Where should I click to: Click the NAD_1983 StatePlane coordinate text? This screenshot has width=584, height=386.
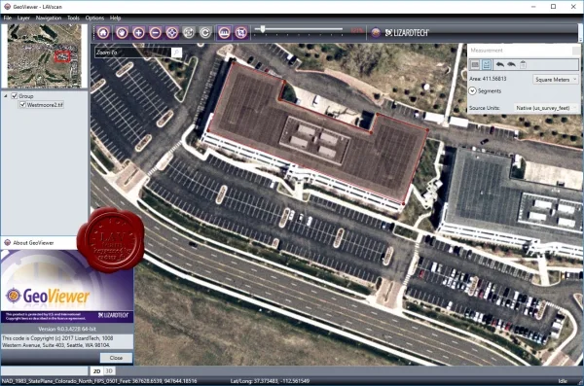[99, 381]
